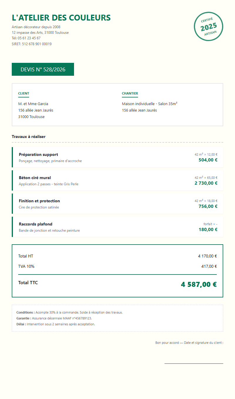Select the Total HT amount 4 170,00 €
Image resolution: width=235 pixels, height=399 pixels.
tap(207, 256)
